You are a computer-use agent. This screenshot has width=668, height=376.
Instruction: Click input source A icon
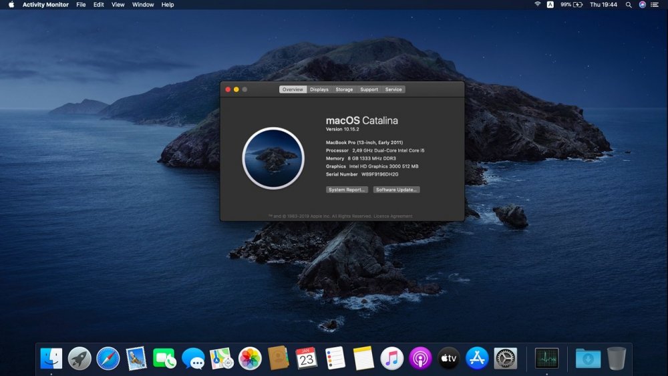coord(550,5)
